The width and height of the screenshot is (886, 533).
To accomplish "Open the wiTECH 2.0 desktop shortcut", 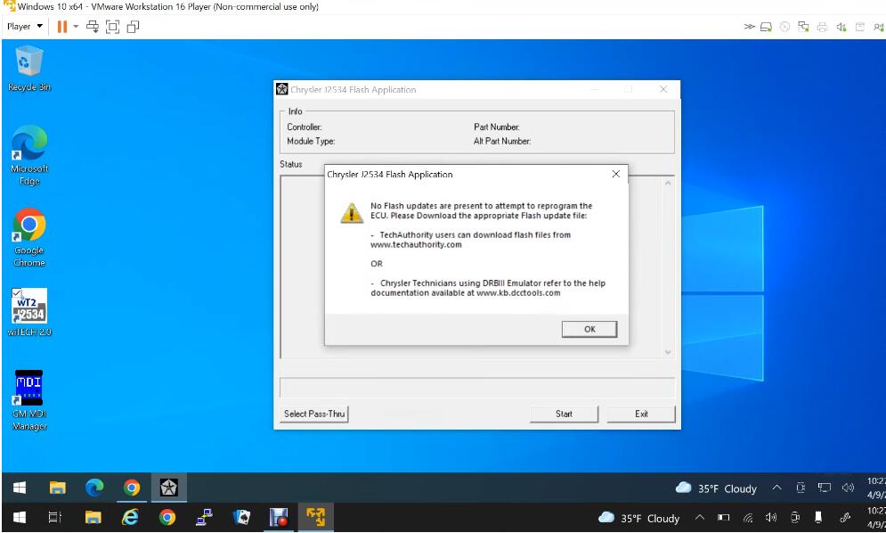I will (29, 312).
